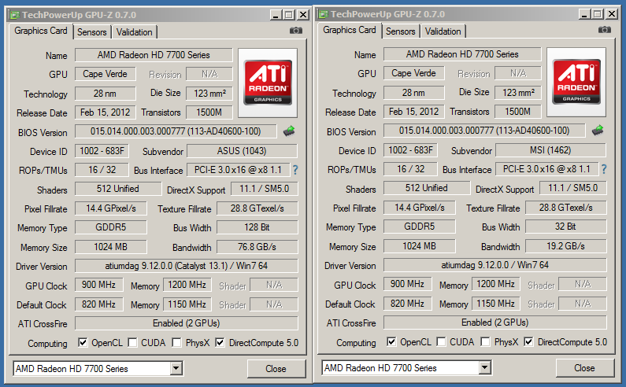The height and width of the screenshot is (387, 626).
Task: Click 900 MHz GPU Clock in left window
Action: [99, 285]
